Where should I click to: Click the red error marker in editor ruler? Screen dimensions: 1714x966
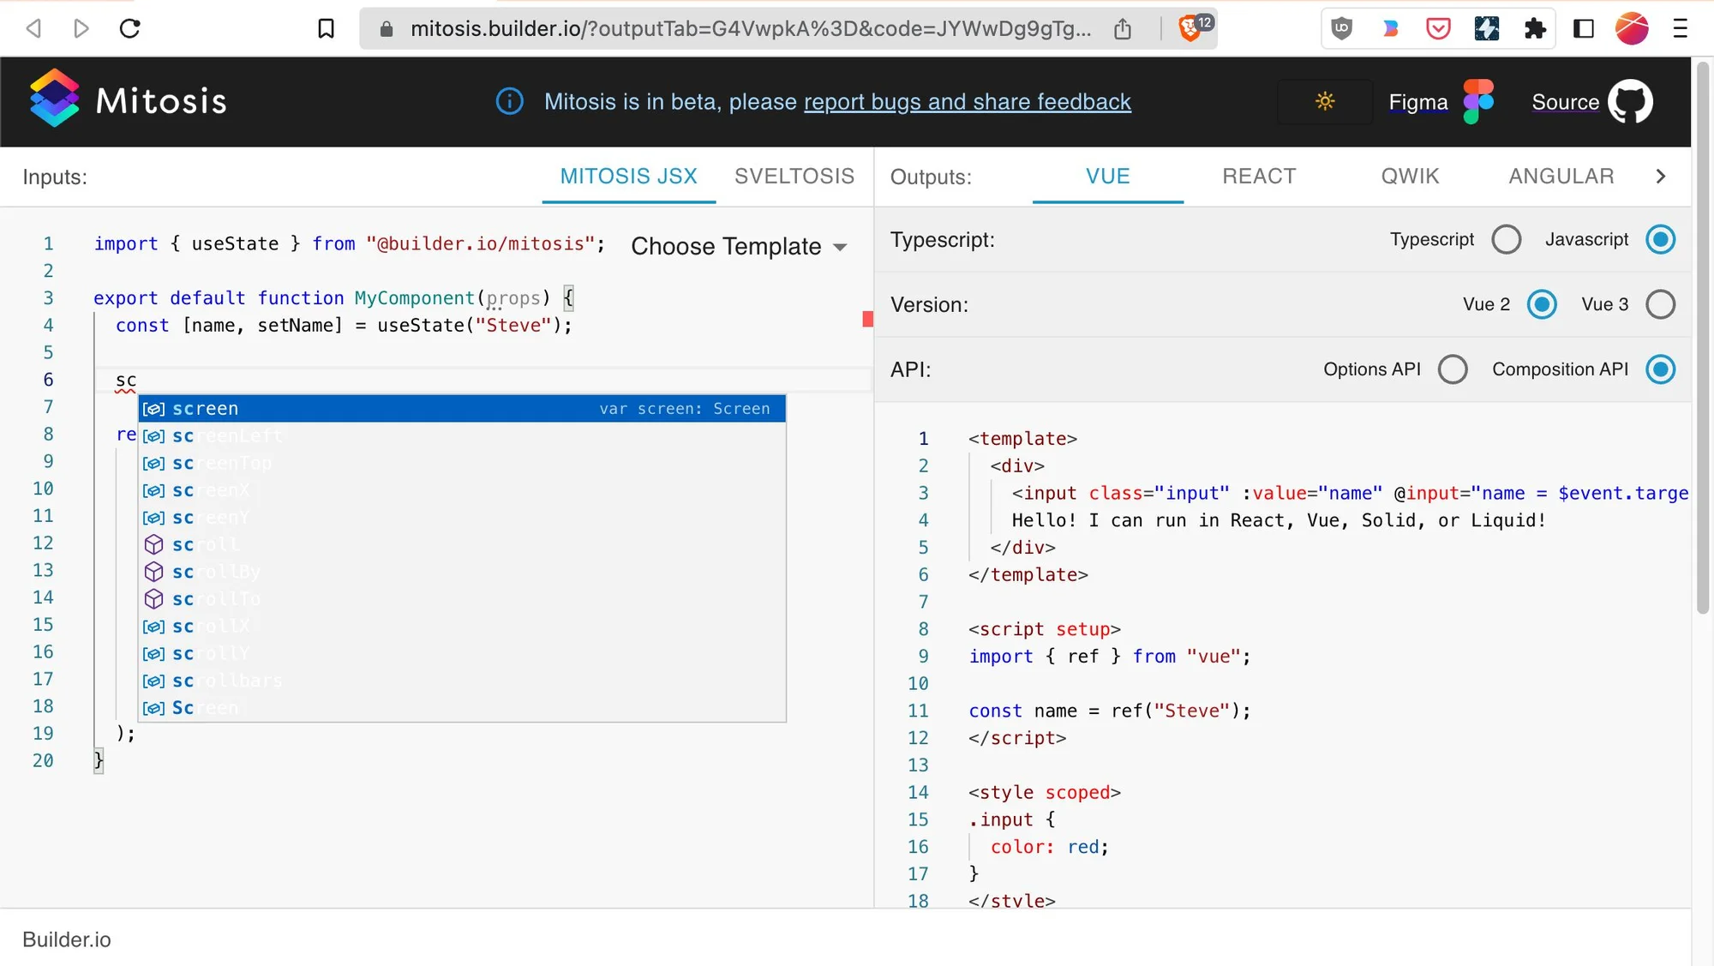(x=867, y=319)
